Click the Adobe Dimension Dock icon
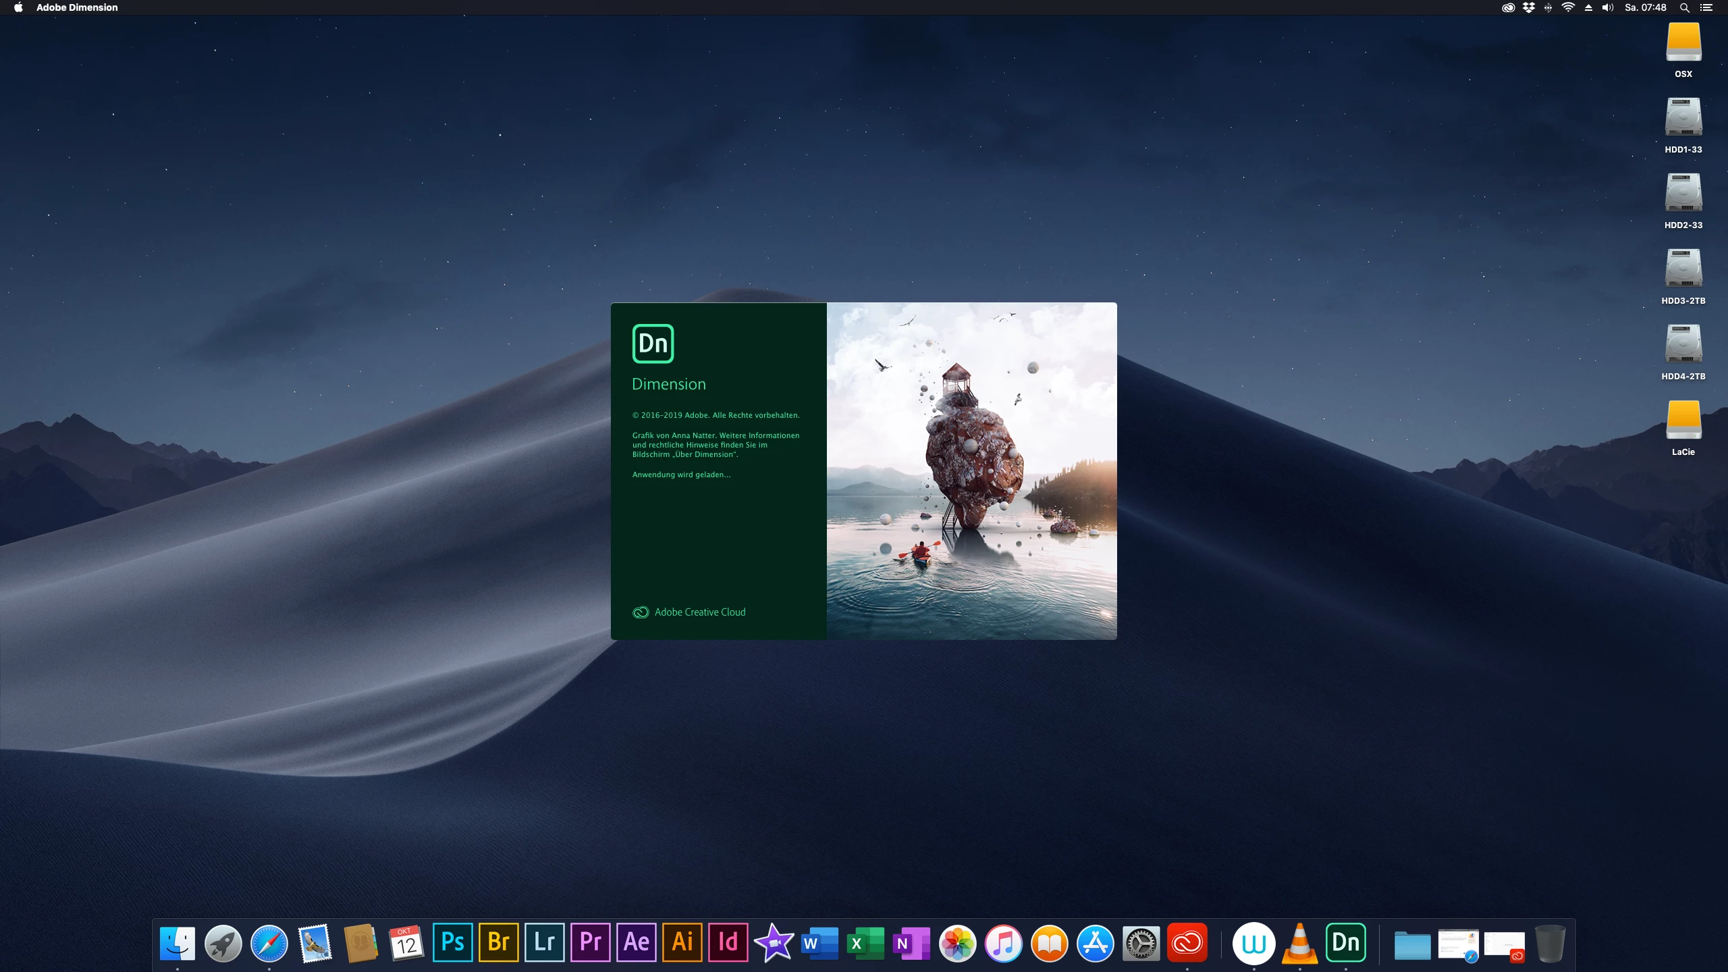The height and width of the screenshot is (972, 1728). tap(1345, 942)
